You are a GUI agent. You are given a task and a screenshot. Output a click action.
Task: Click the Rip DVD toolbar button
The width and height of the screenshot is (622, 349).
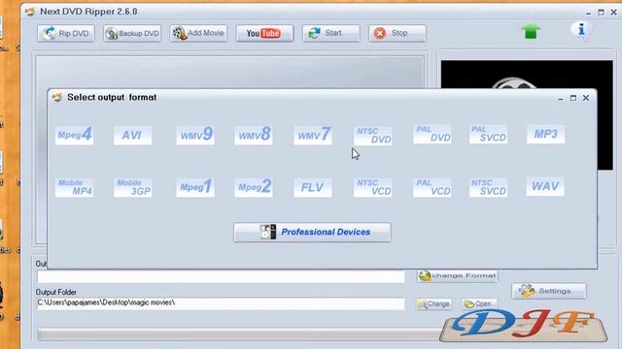pos(66,33)
